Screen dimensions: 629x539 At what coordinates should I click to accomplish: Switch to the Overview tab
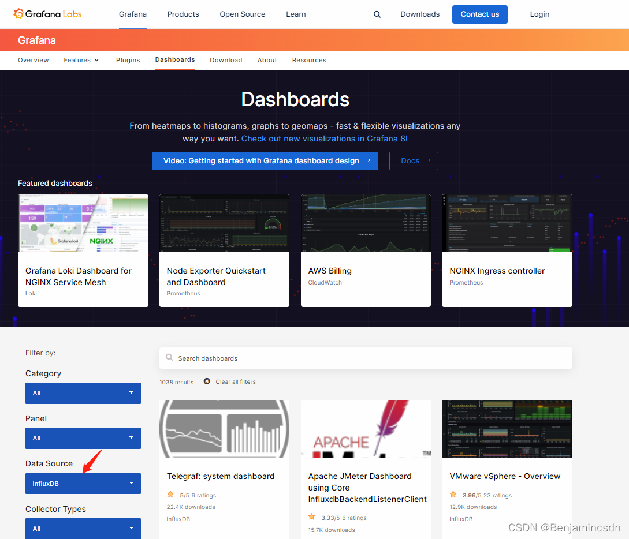pyautogui.click(x=34, y=60)
